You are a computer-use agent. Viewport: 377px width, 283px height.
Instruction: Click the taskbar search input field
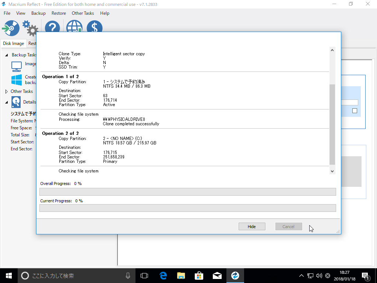click(x=77, y=276)
